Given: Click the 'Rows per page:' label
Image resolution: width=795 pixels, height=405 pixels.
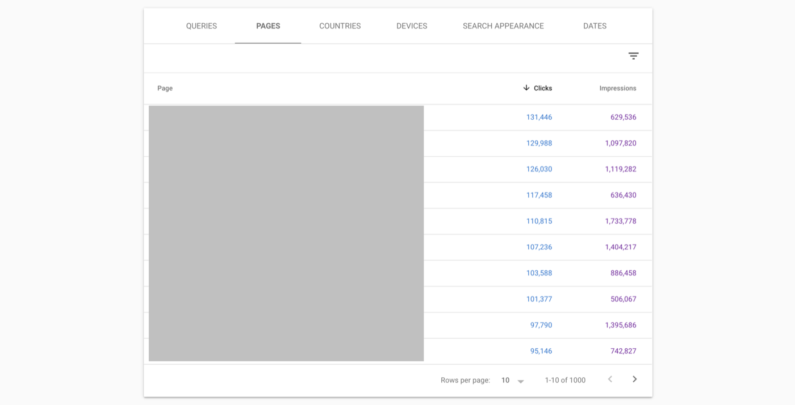Looking at the screenshot, I should pos(465,381).
